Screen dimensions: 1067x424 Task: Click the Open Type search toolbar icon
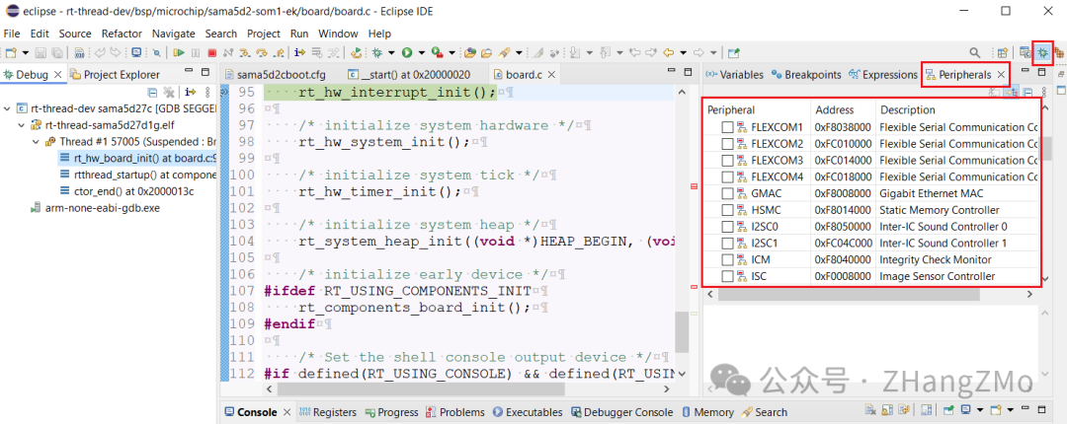(x=470, y=52)
